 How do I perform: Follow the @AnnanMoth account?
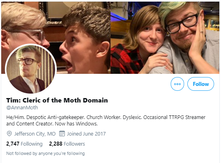coord(201,84)
